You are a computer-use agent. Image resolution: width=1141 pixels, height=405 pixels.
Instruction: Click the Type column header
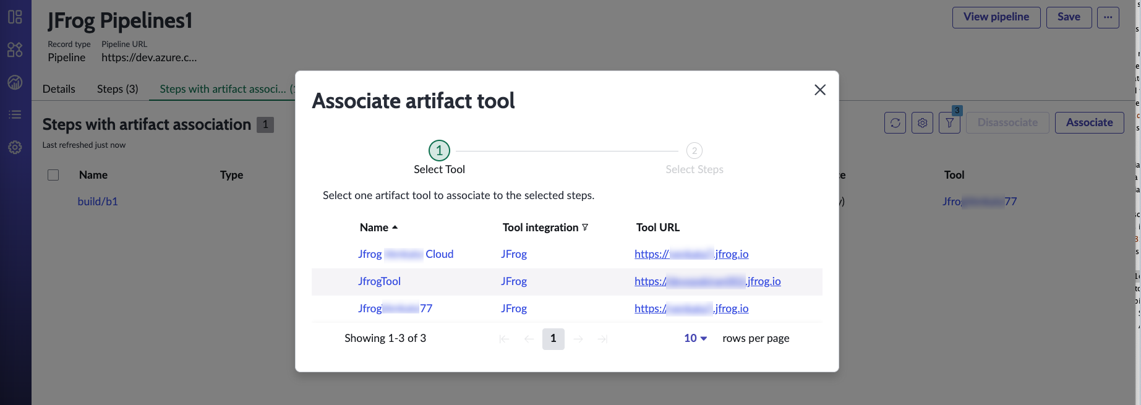point(231,175)
